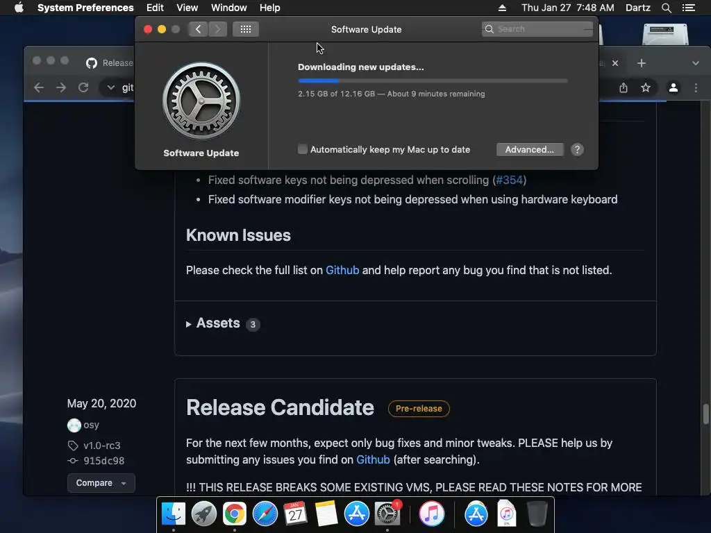Open the drive icon on desktop
This screenshot has height=533, width=711.
(665, 34)
